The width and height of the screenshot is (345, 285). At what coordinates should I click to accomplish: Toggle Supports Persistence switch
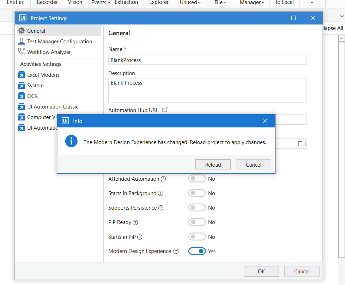click(x=197, y=207)
